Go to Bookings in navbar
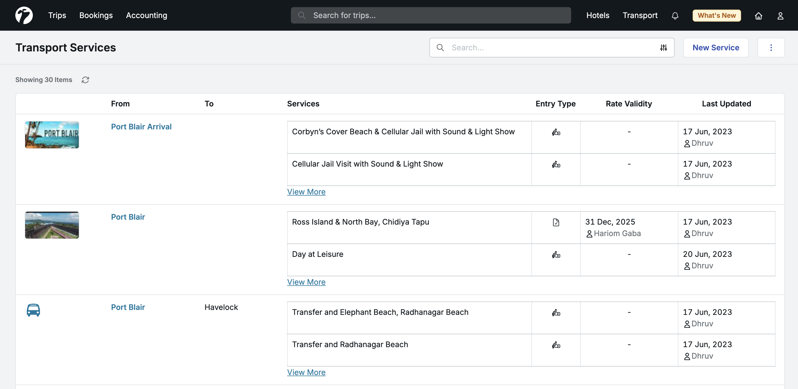The height and width of the screenshot is (389, 798). (x=96, y=15)
